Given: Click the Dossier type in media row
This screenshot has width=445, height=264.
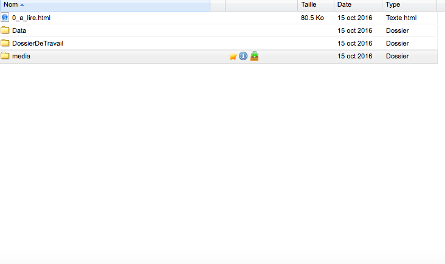Looking at the screenshot, I should click(x=398, y=56).
